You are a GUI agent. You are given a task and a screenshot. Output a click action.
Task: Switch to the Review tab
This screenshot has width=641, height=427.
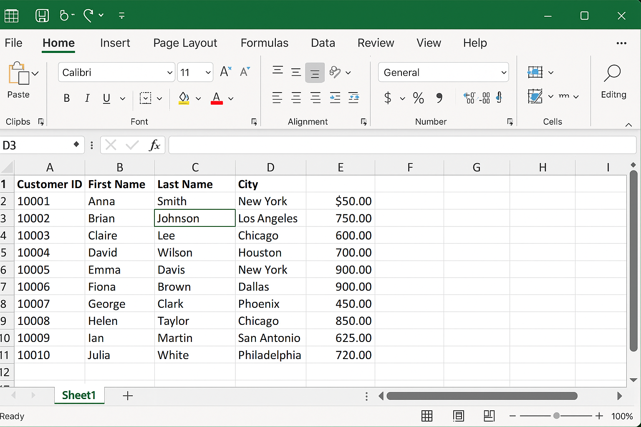click(x=376, y=43)
